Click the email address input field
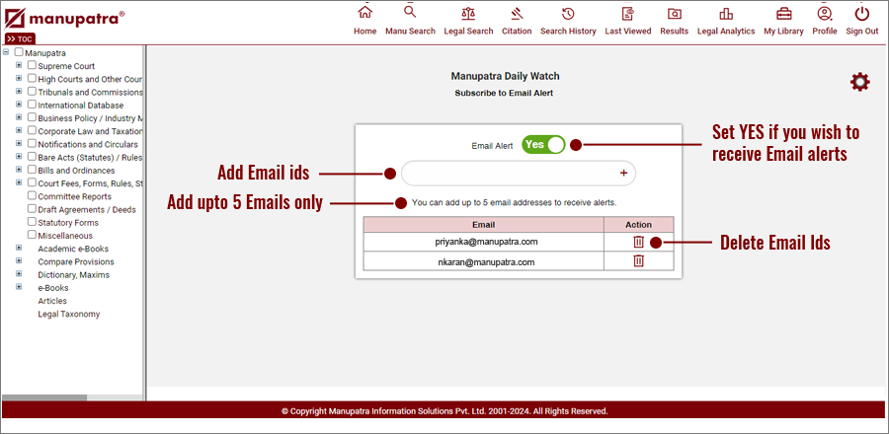Screen dimensions: 889x434 519,174
